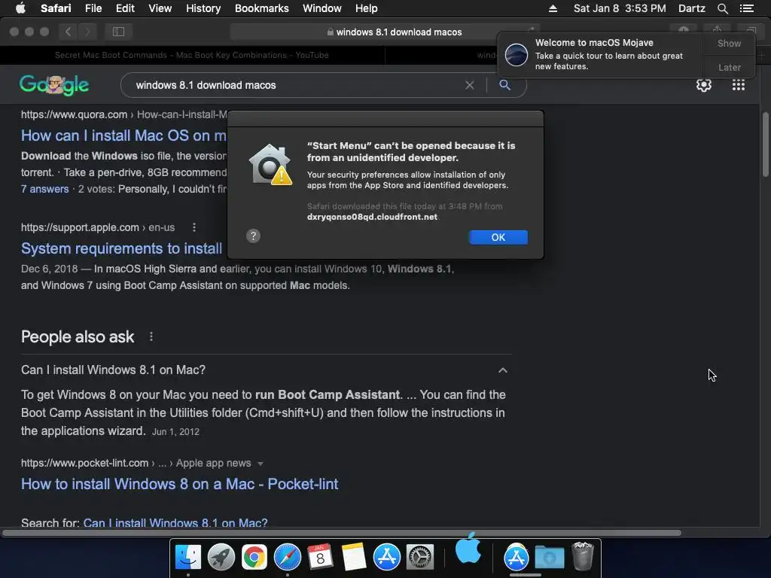Screen dimensions: 771x578
Task: Open the Window menu
Action: [x=322, y=8]
